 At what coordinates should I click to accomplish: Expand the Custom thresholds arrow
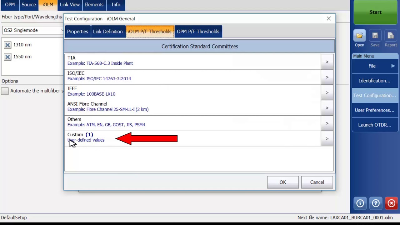pos(327,138)
